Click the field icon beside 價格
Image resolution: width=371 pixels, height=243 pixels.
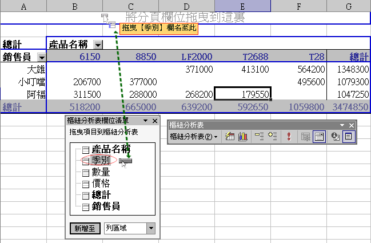click(x=85, y=184)
